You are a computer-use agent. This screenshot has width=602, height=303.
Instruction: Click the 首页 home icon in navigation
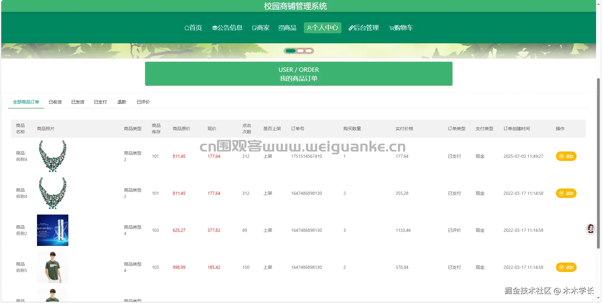coord(187,28)
